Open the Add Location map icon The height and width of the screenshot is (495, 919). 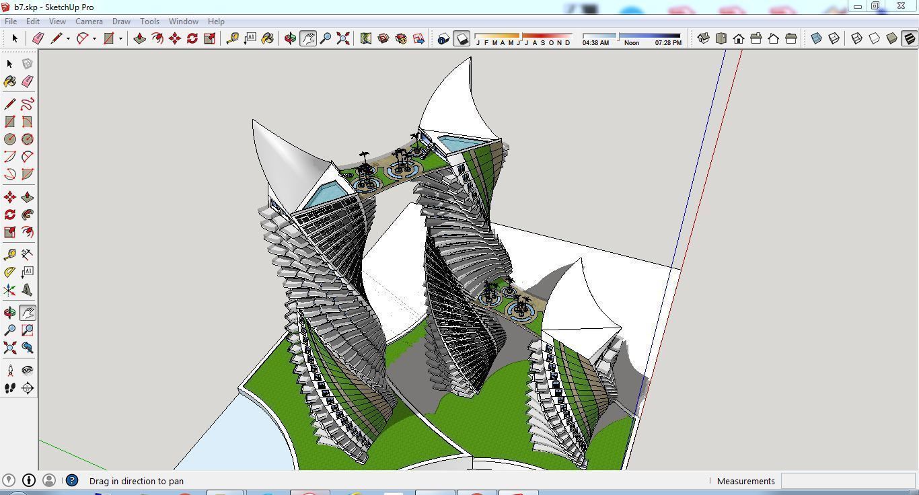[366, 39]
